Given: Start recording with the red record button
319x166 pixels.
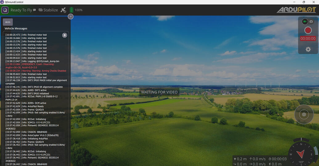Looking at the screenshot, I should point(308,30).
